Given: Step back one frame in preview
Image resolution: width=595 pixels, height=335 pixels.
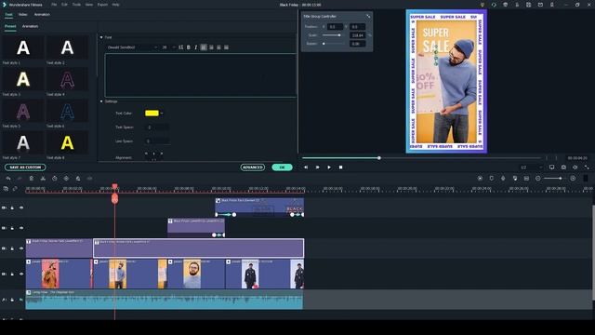Looking at the screenshot, I should [306, 167].
